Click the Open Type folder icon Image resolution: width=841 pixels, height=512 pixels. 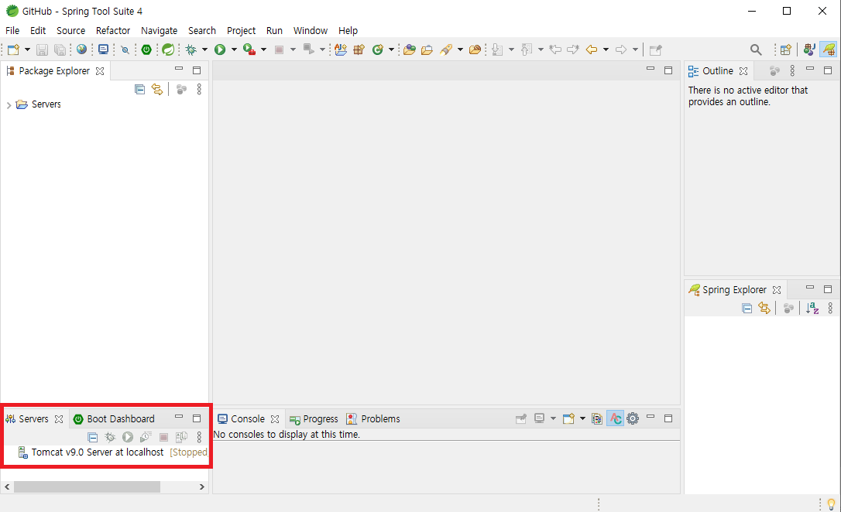(409, 49)
